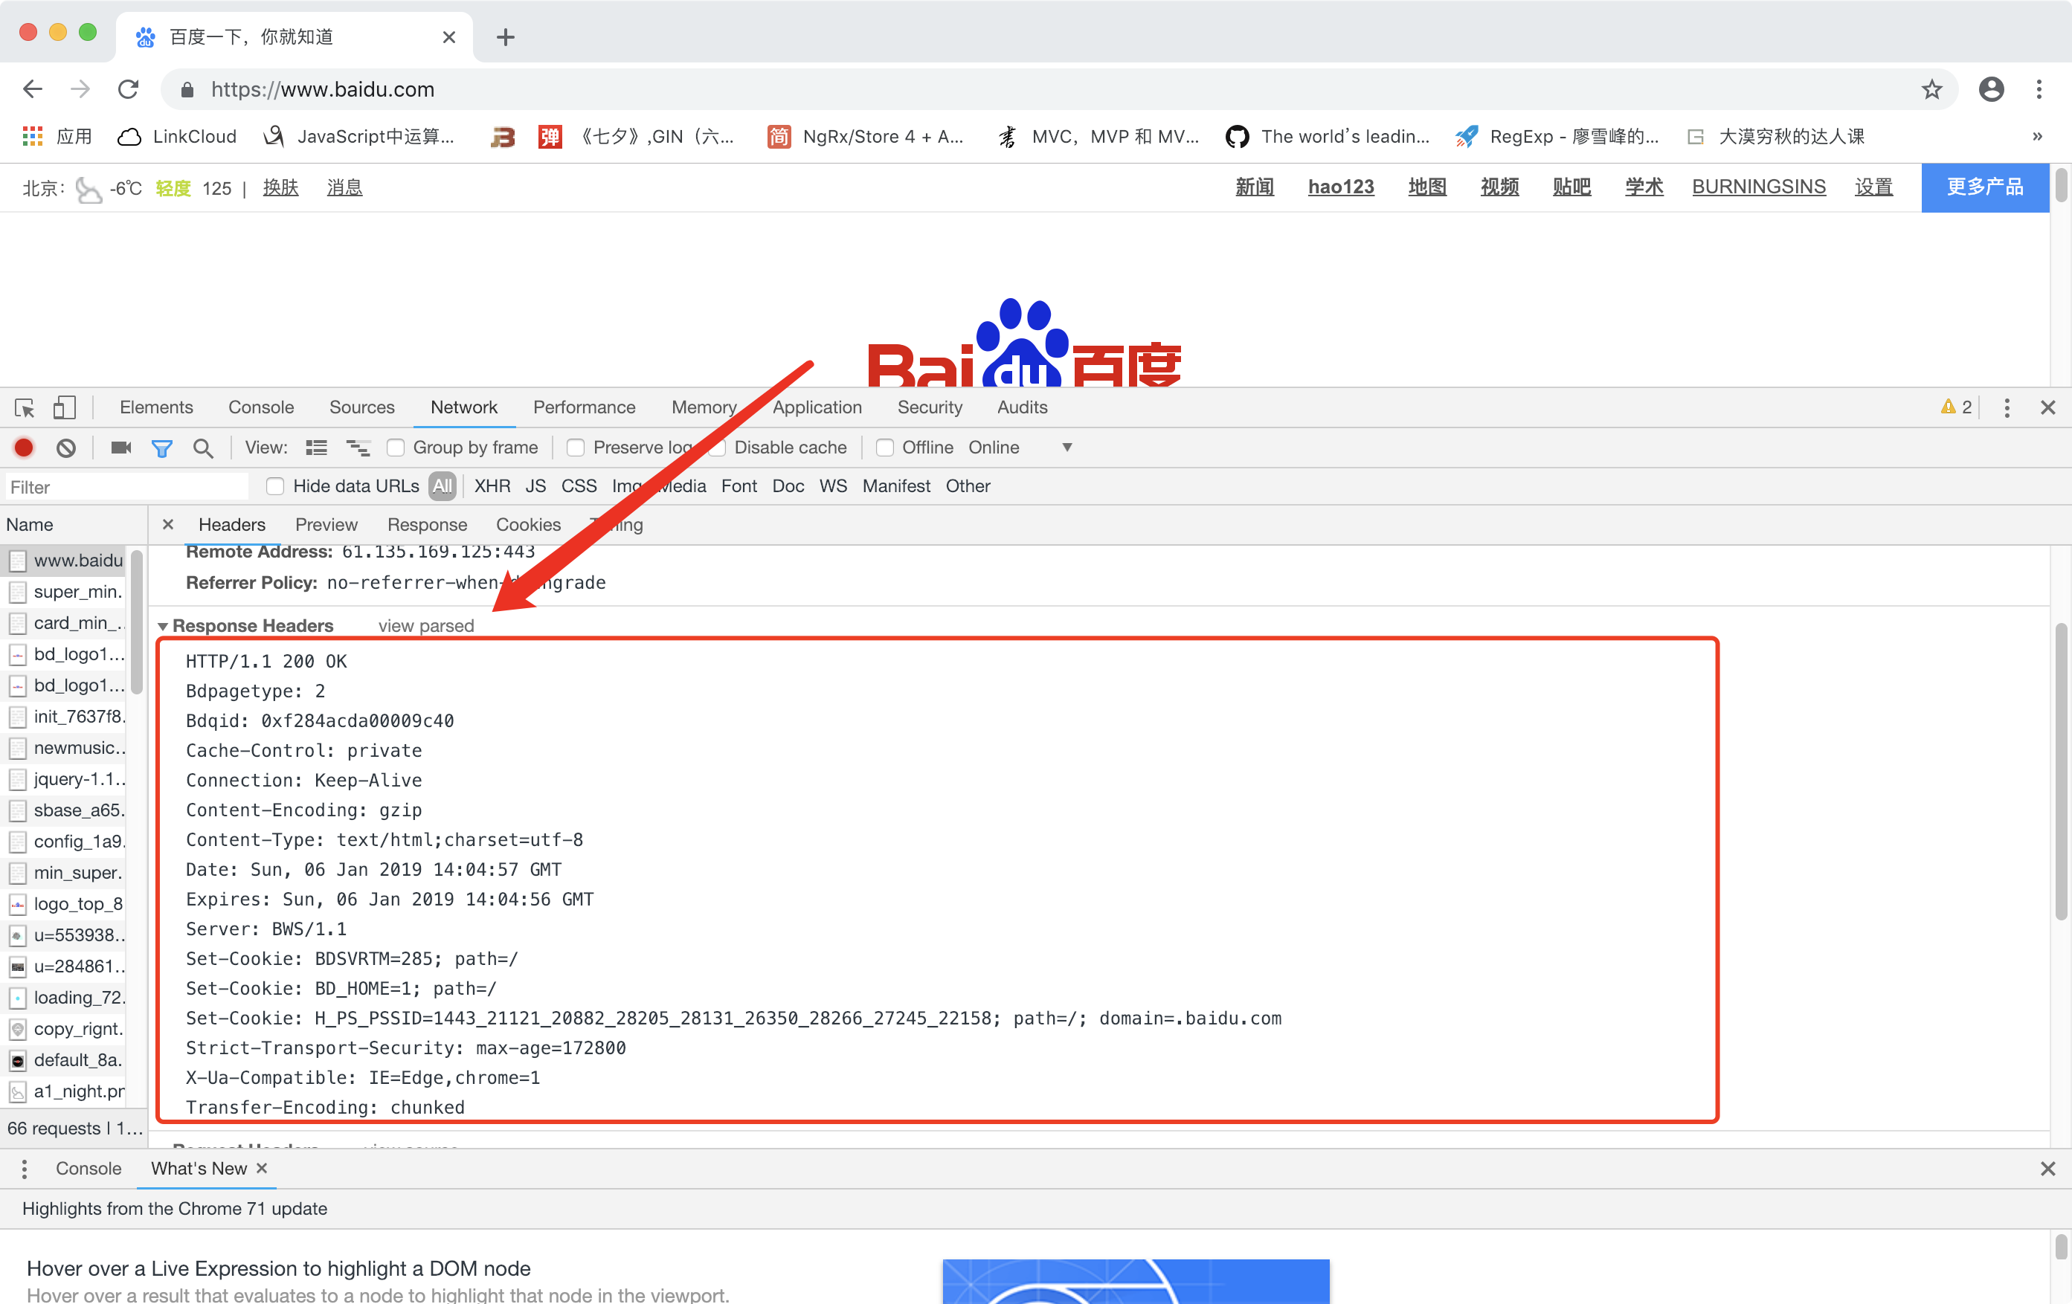2072x1304 pixels.
Task: Open the 新闻 news link
Action: click(x=1254, y=187)
